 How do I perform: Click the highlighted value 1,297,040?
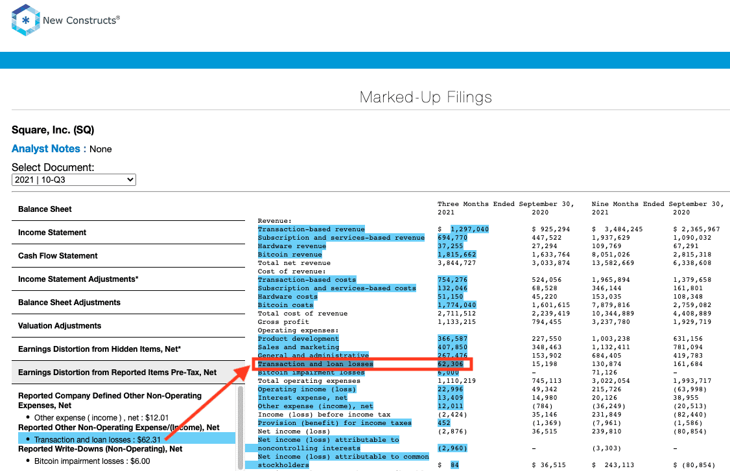[470, 229]
